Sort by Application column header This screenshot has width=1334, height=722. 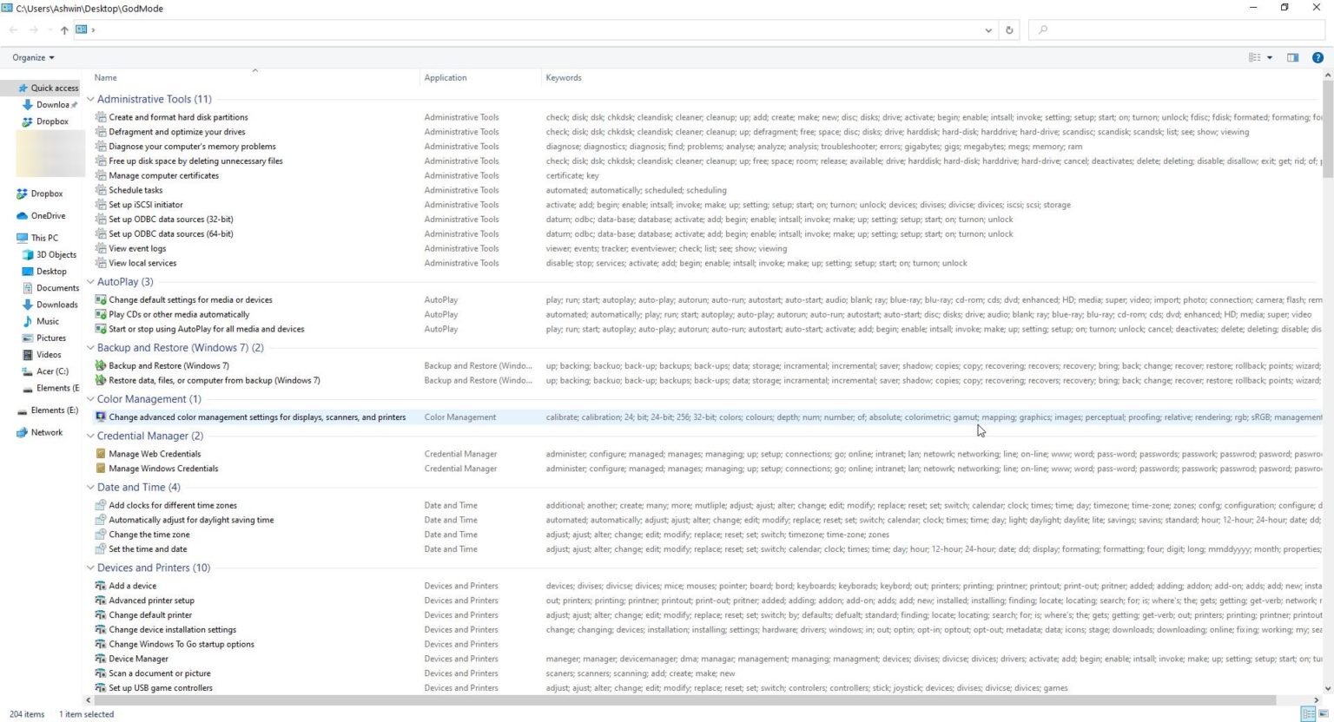point(446,78)
